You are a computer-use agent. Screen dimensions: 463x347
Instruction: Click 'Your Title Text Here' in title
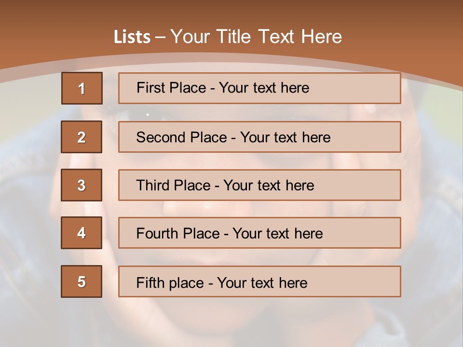(256, 37)
